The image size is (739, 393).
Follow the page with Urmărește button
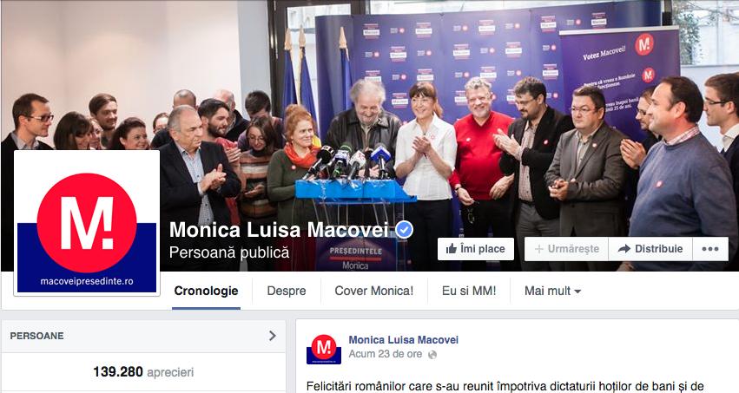pyautogui.click(x=566, y=249)
